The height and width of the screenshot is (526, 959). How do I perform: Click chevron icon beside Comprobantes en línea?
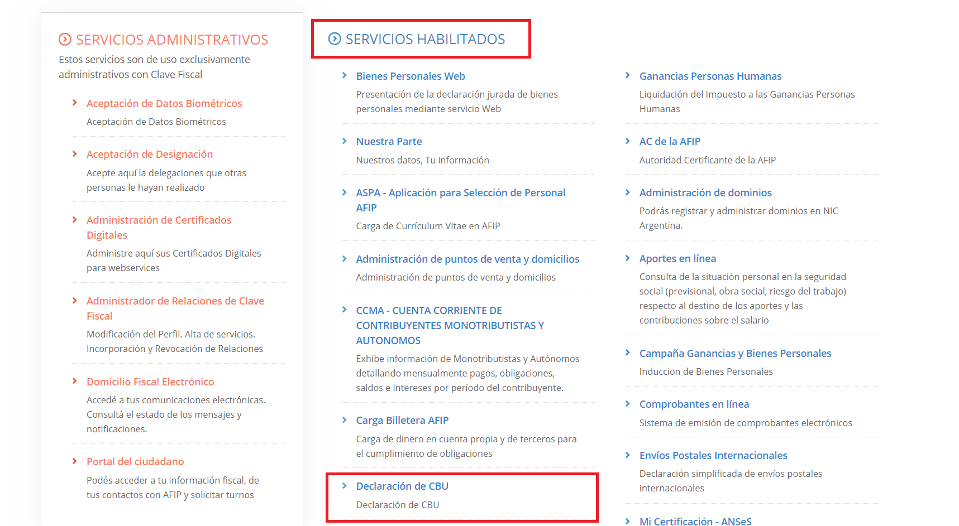click(x=628, y=404)
